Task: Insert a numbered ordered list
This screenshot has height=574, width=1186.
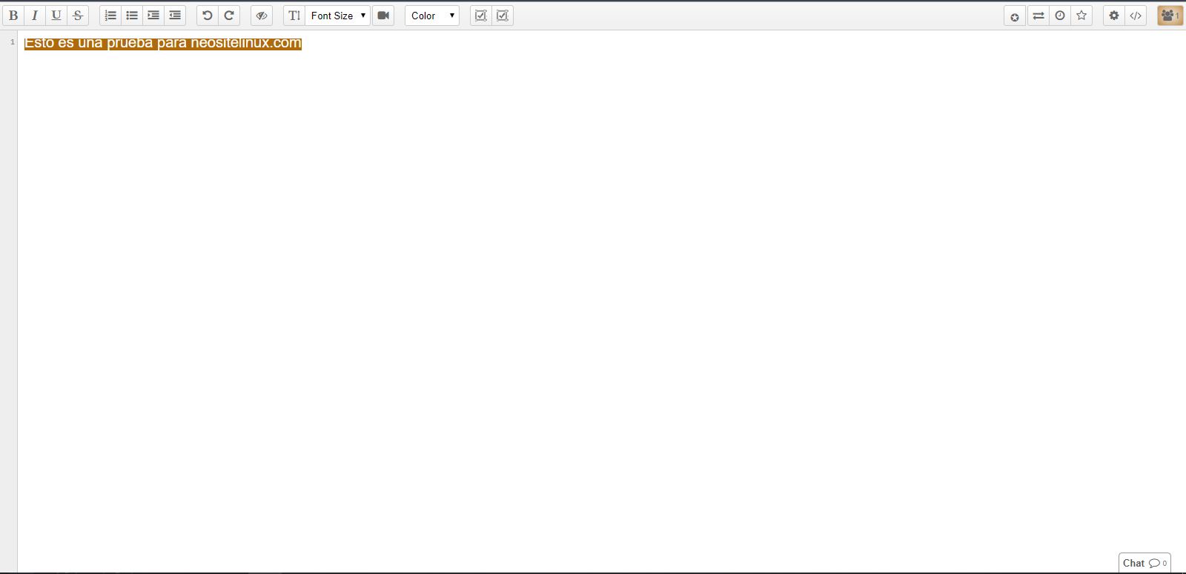Action: [110, 16]
